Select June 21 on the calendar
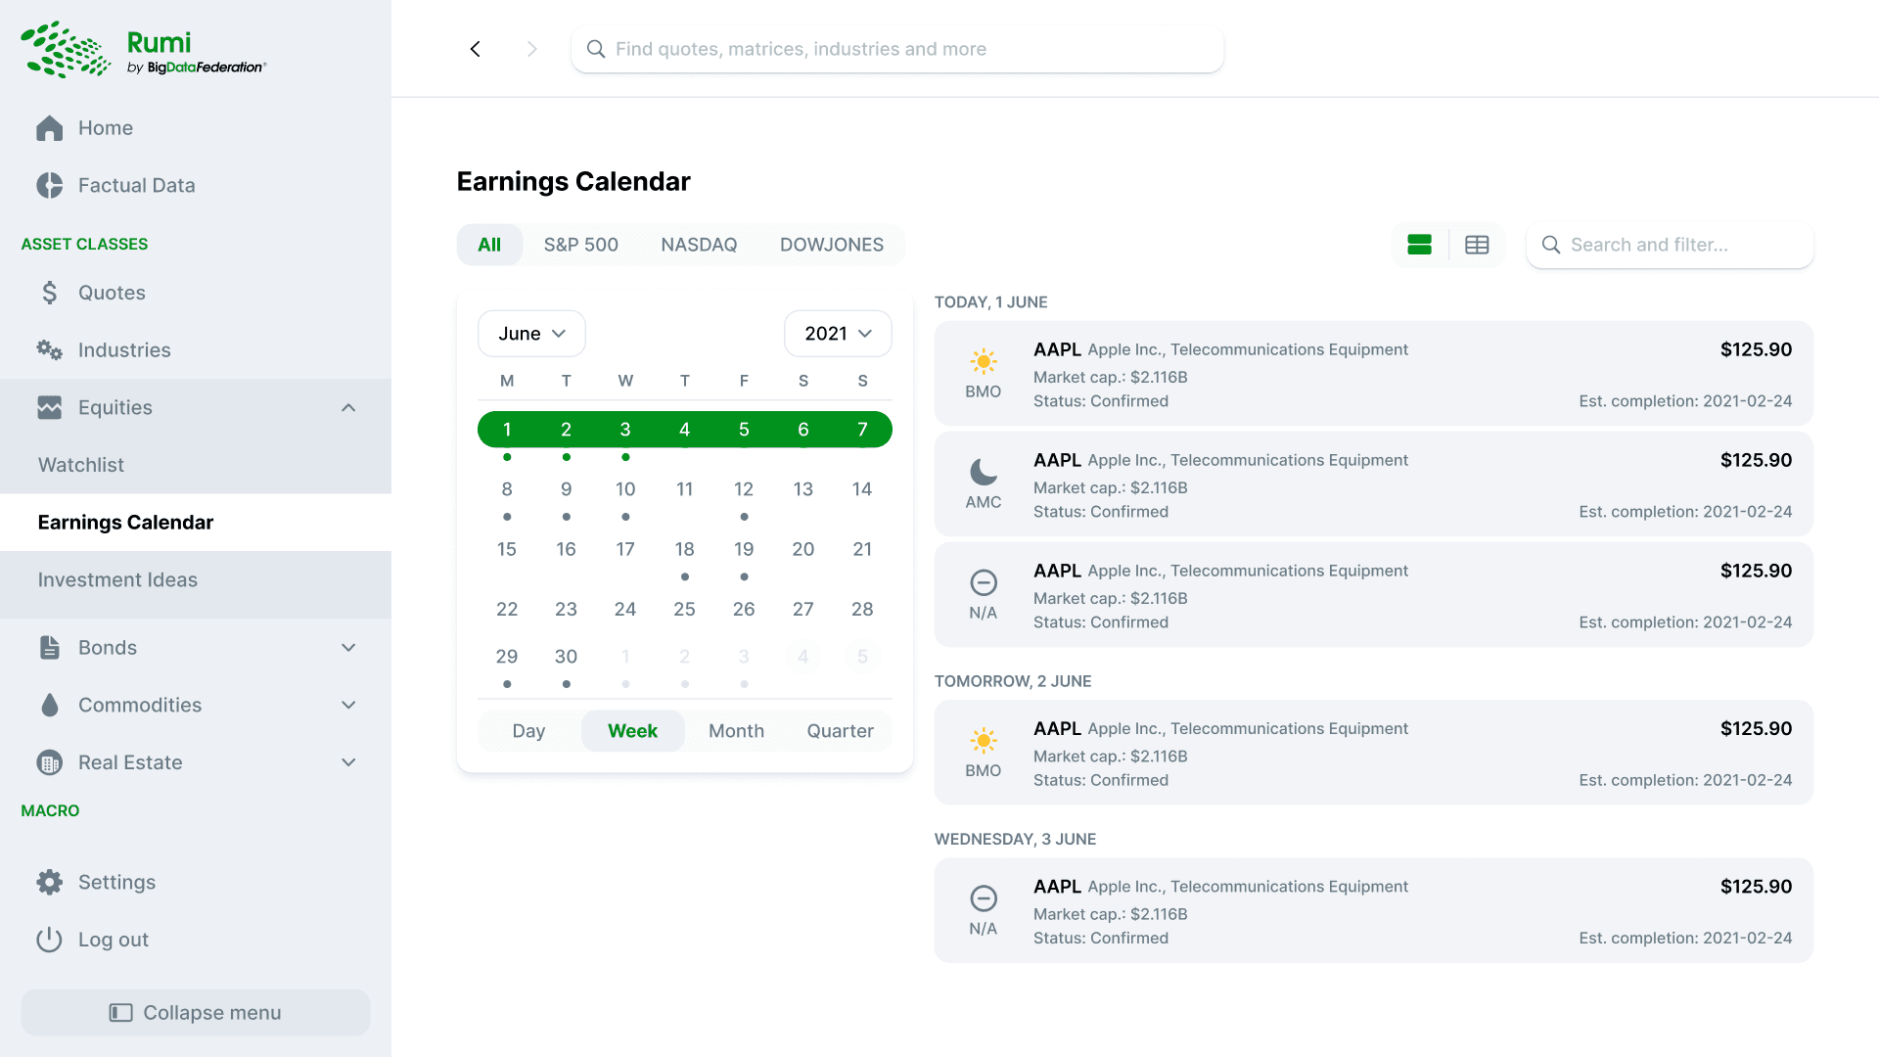The width and height of the screenshot is (1879, 1057). tap(862, 549)
